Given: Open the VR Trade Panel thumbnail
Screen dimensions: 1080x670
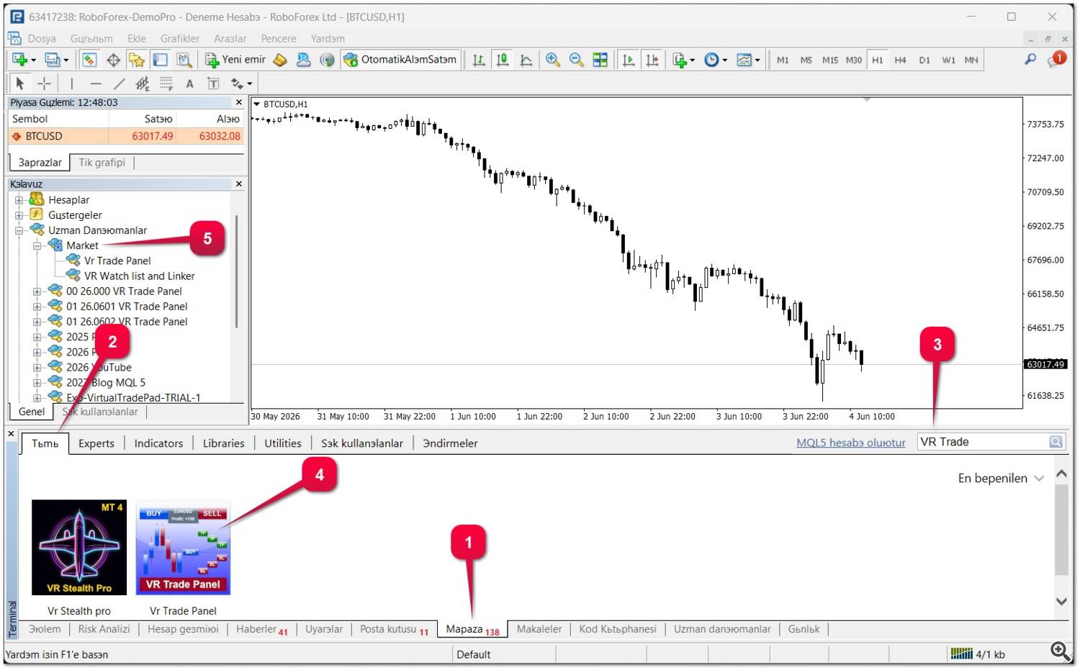Looking at the screenshot, I should coord(183,548).
